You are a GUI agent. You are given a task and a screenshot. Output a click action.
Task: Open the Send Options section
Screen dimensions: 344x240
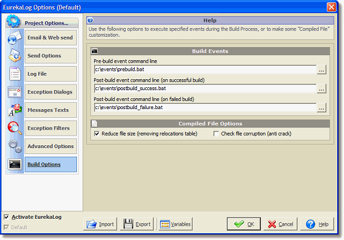pyautogui.click(x=50, y=56)
